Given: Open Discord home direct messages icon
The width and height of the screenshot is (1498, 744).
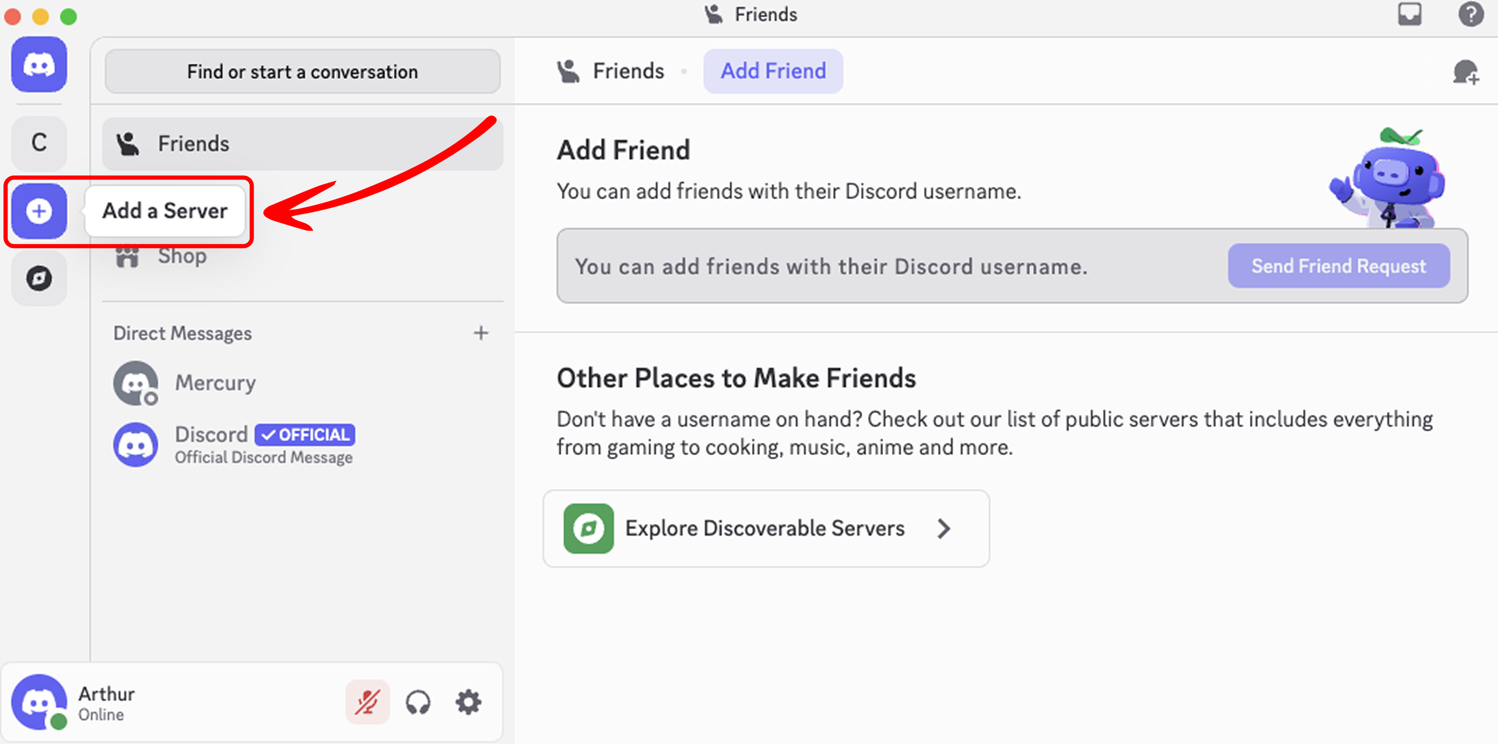Looking at the screenshot, I should pyautogui.click(x=39, y=64).
